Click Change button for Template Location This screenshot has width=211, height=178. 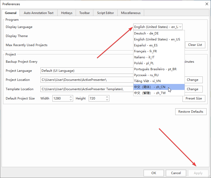[192, 89]
